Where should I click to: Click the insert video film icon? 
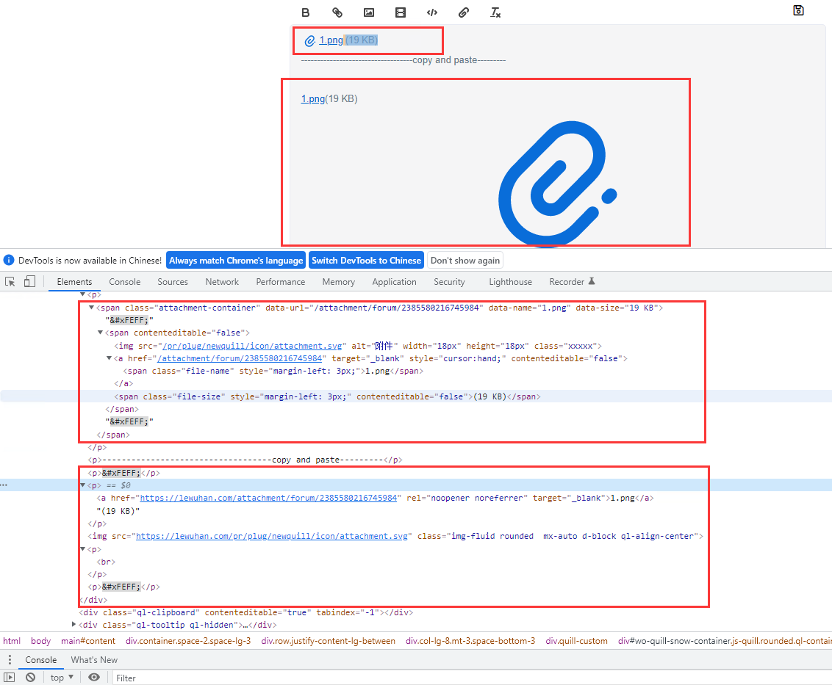point(401,12)
